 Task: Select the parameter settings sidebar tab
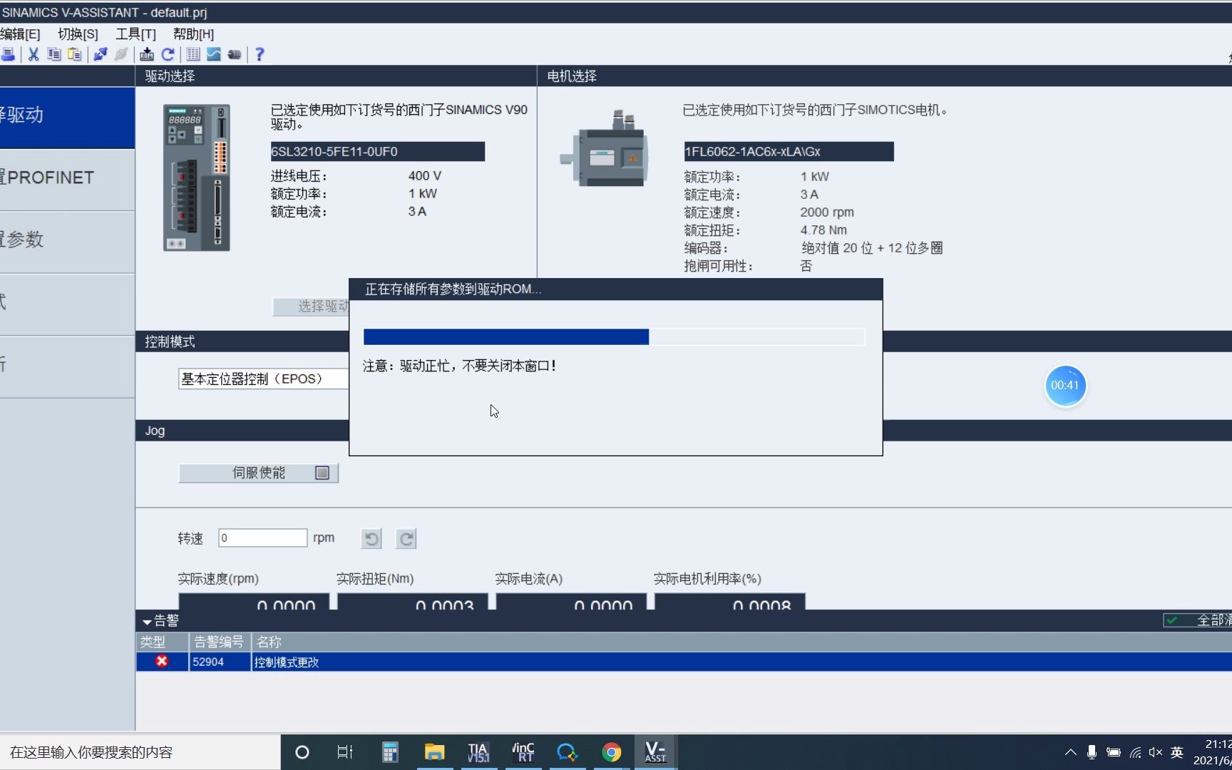[67, 242]
